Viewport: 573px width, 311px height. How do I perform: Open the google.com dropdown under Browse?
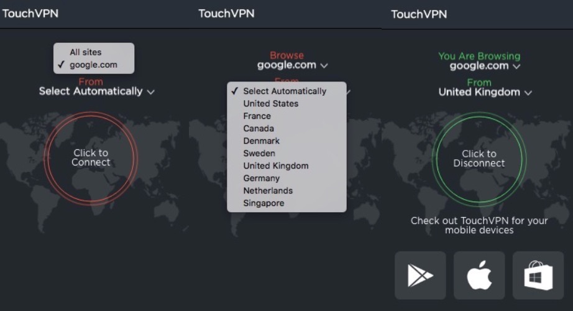(292, 65)
